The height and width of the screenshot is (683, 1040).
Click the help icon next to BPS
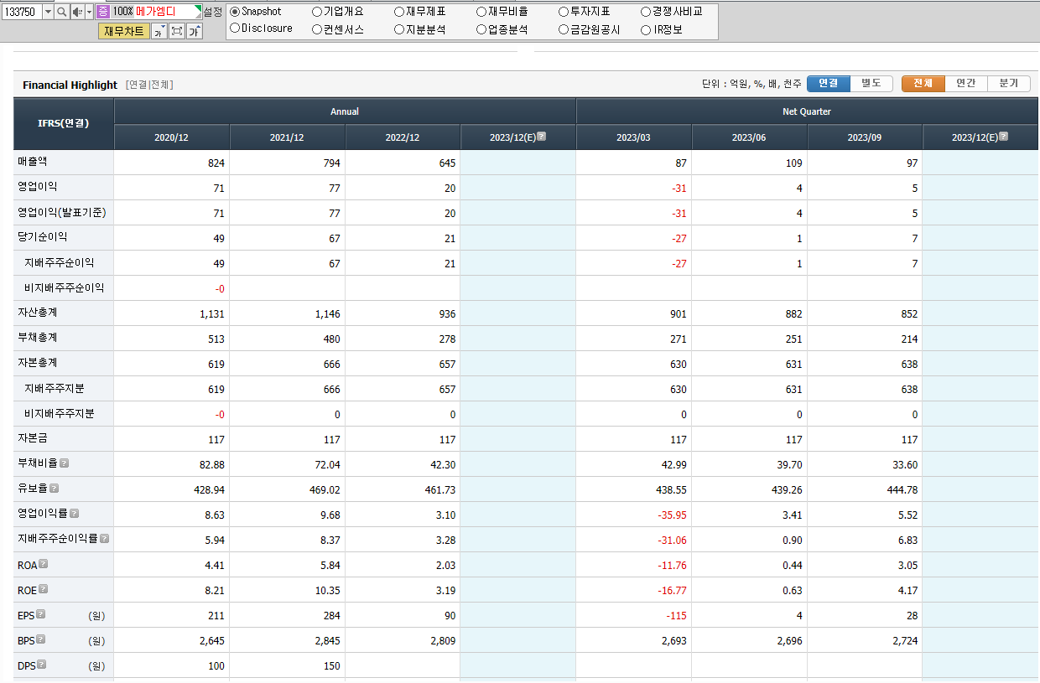pyautogui.click(x=41, y=639)
